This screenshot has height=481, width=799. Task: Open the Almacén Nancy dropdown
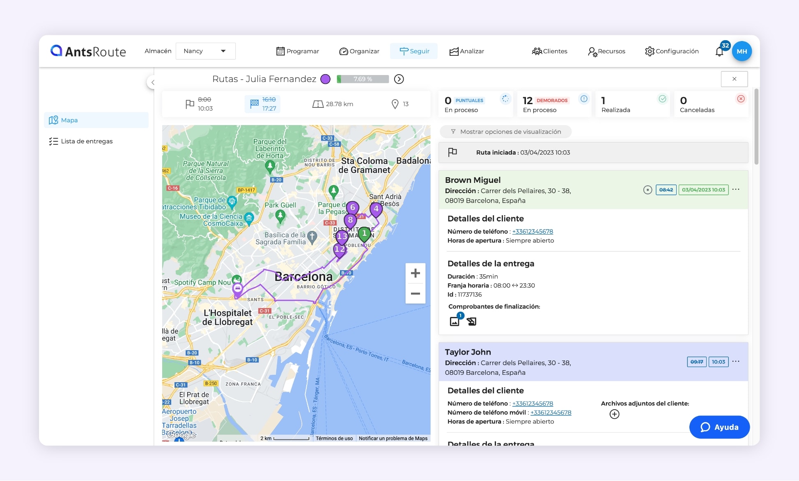(205, 51)
